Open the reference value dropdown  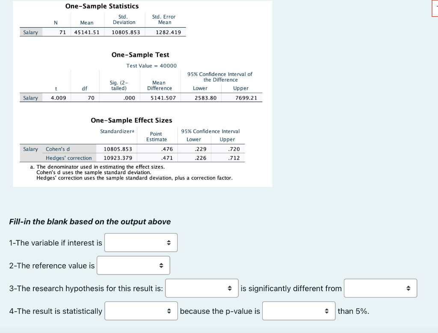tap(133, 265)
